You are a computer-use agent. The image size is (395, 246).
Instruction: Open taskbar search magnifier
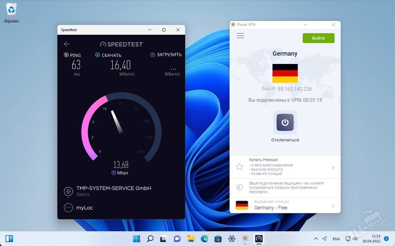150,239
